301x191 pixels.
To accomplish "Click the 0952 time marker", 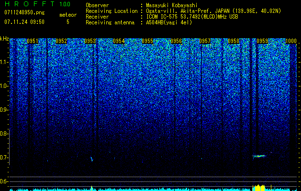I will (61, 41).
